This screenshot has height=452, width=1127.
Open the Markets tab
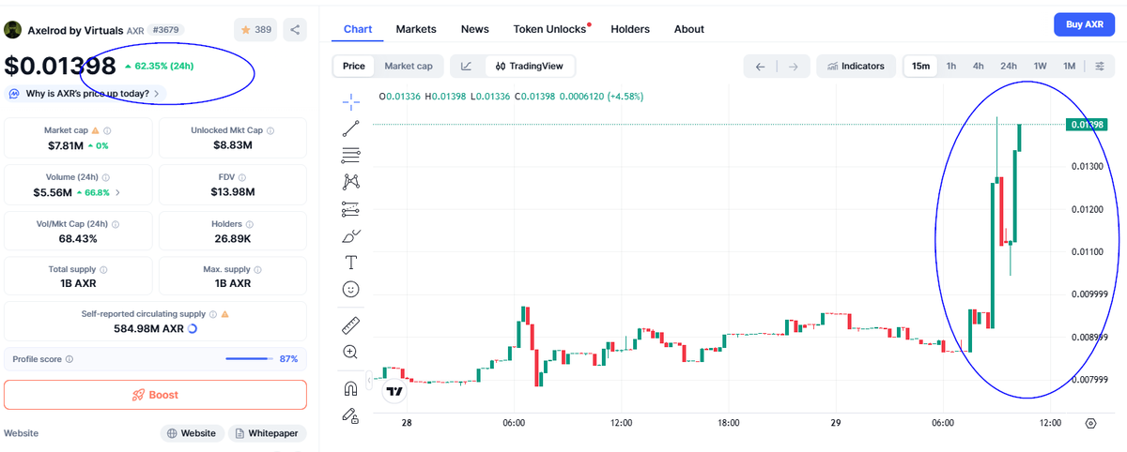pos(416,29)
